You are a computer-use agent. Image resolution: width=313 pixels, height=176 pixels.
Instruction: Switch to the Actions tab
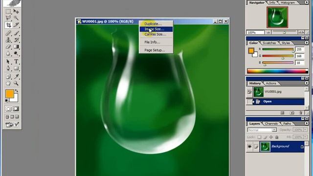[271, 83]
